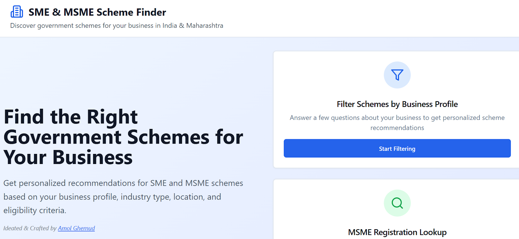Click the SME & MSME Scheme Finder title
This screenshot has width=519, height=239.
point(97,12)
